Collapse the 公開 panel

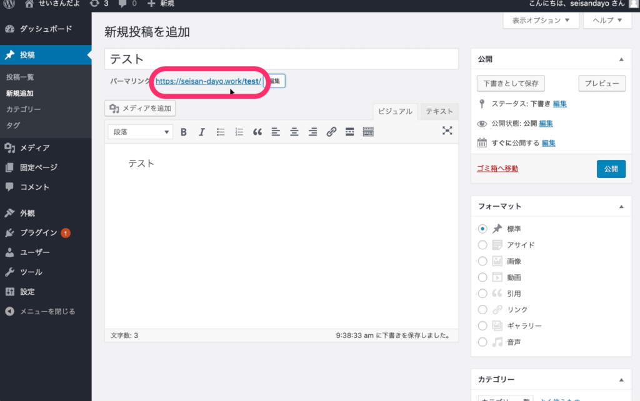[x=621, y=59]
